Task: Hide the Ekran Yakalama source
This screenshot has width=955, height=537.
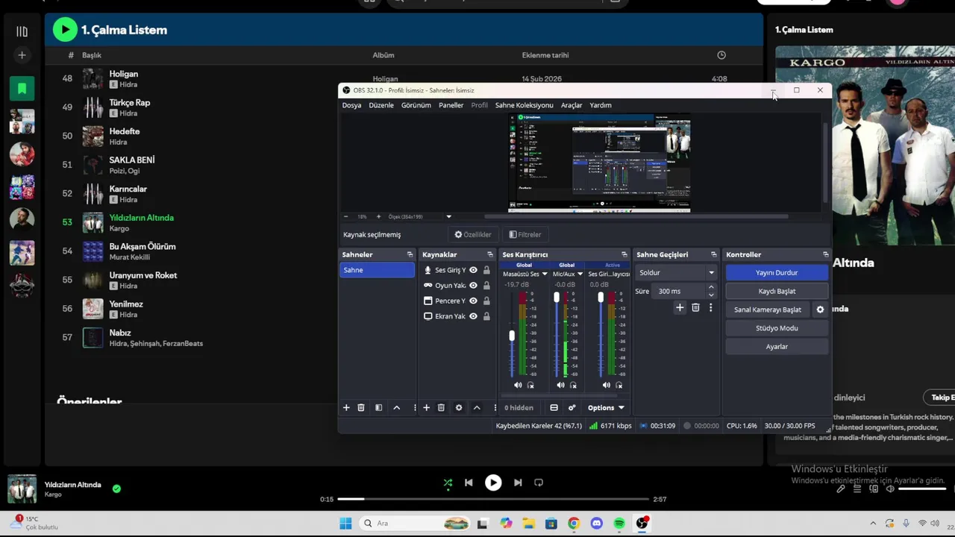Action: tap(473, 316)
